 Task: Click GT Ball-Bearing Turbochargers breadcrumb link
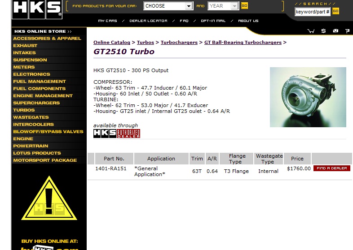click(243, 43)
